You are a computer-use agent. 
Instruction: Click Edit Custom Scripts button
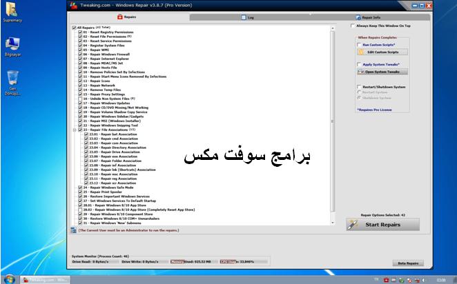tap(382, 52)
